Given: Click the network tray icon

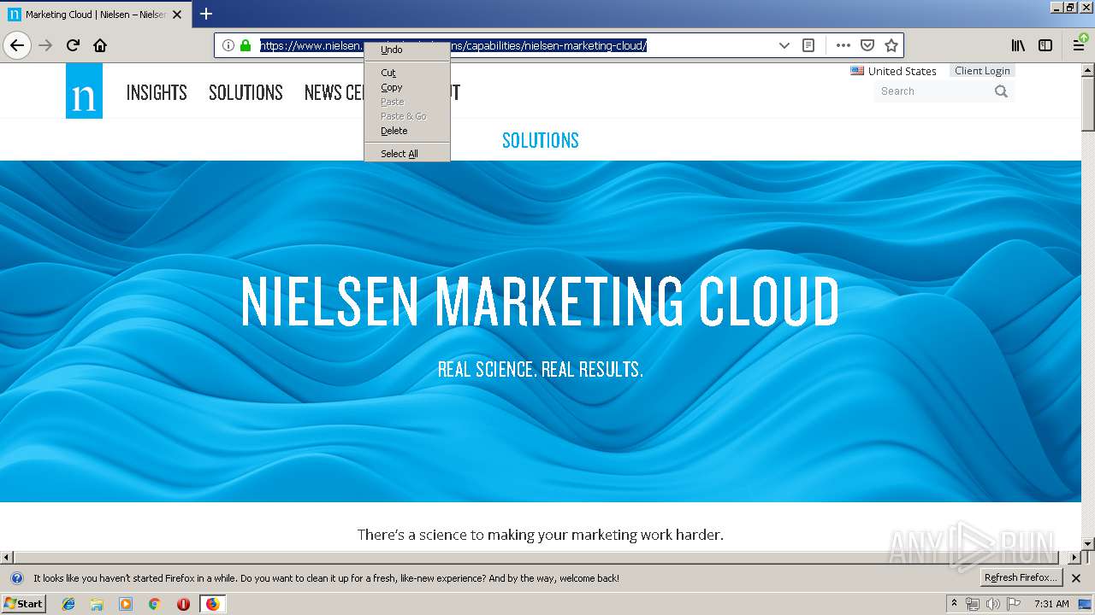Looking at the screenshot, I should [x=972, y=604].
